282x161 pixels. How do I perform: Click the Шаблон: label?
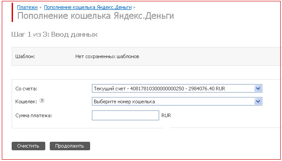25,56
